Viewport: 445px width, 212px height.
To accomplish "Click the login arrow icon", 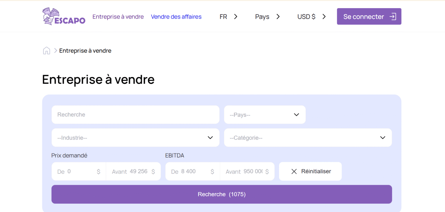I will point(393,17).
